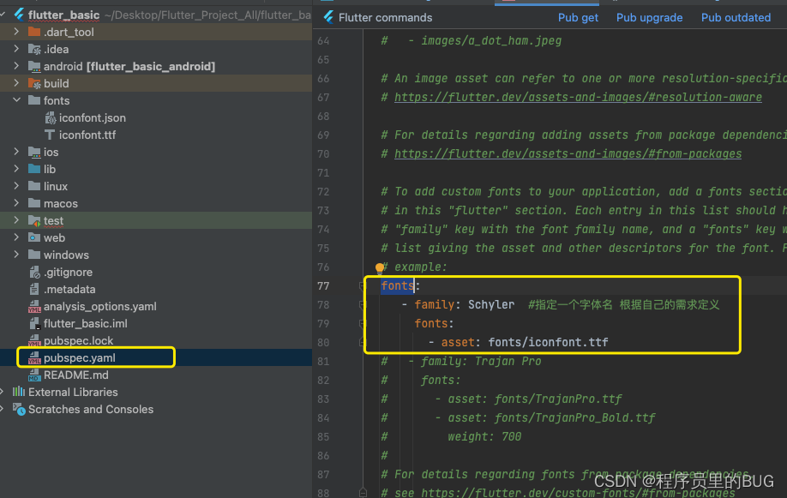Screen dimensions: 787x498
Task: Select the flutter_basic project root label
Action: [x=63, y=15]
